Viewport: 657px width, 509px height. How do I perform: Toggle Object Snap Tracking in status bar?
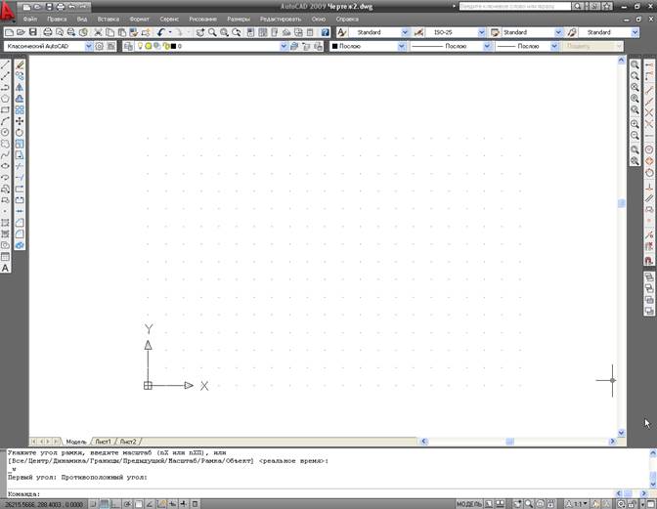(x=150, y=504)
